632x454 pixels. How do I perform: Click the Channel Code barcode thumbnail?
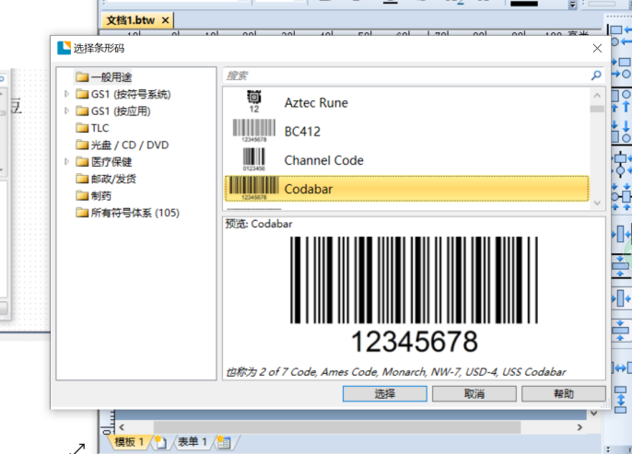click(254, 159)
